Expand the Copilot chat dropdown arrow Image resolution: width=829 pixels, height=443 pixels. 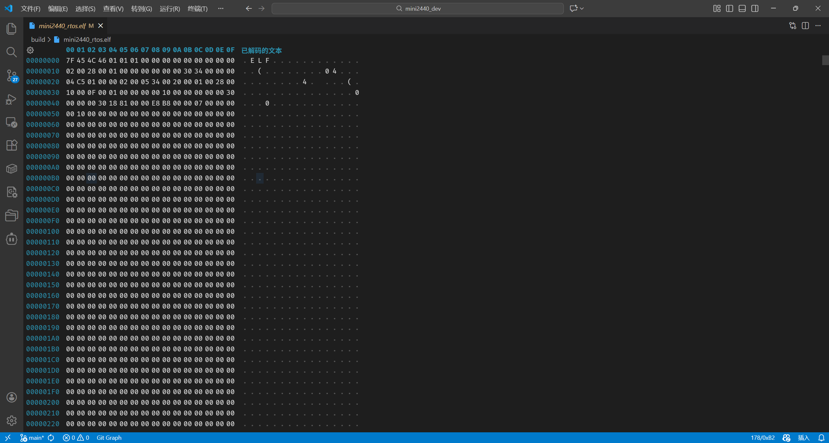(582, 9)
